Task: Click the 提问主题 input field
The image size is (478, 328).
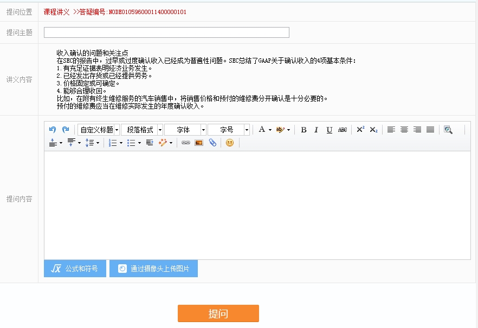Action: click(166, 32)
